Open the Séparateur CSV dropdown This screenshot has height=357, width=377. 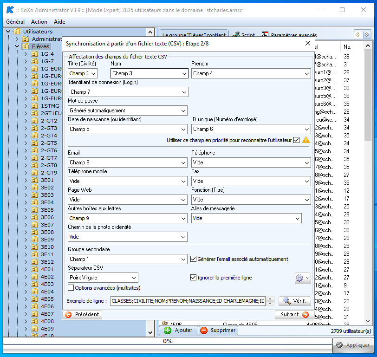103,278
